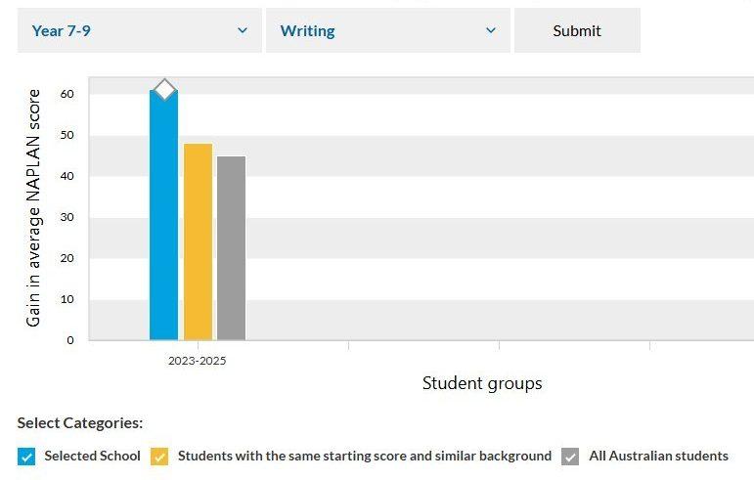Click the 0 value on y-axis
Screen dimensions: 754x480
pos(70,340)
